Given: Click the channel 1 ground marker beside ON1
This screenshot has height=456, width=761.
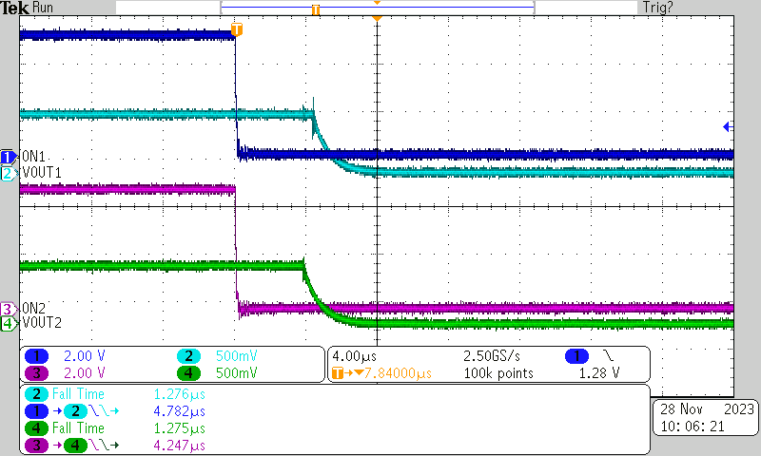Looking at the screenshot, I should 8,157.
